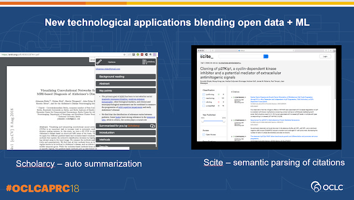Click the purple browser extension icon
This screenshot has width=354, height=200.
coord(155,55)
